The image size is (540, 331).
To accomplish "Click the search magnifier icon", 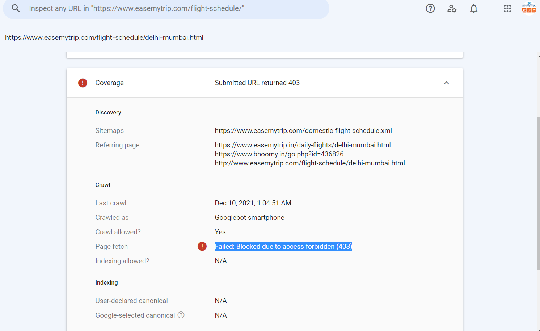I will pos(16,8).
